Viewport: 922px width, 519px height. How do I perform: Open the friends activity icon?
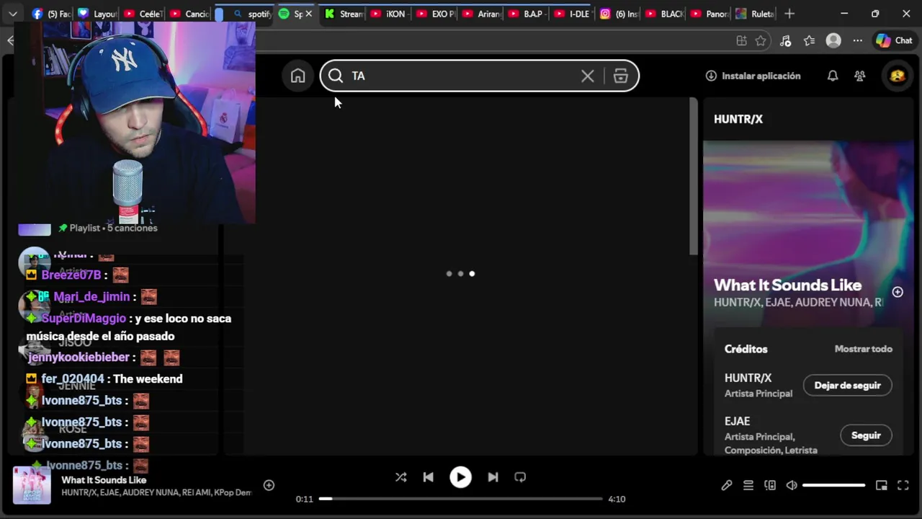(x=859, y=76)
